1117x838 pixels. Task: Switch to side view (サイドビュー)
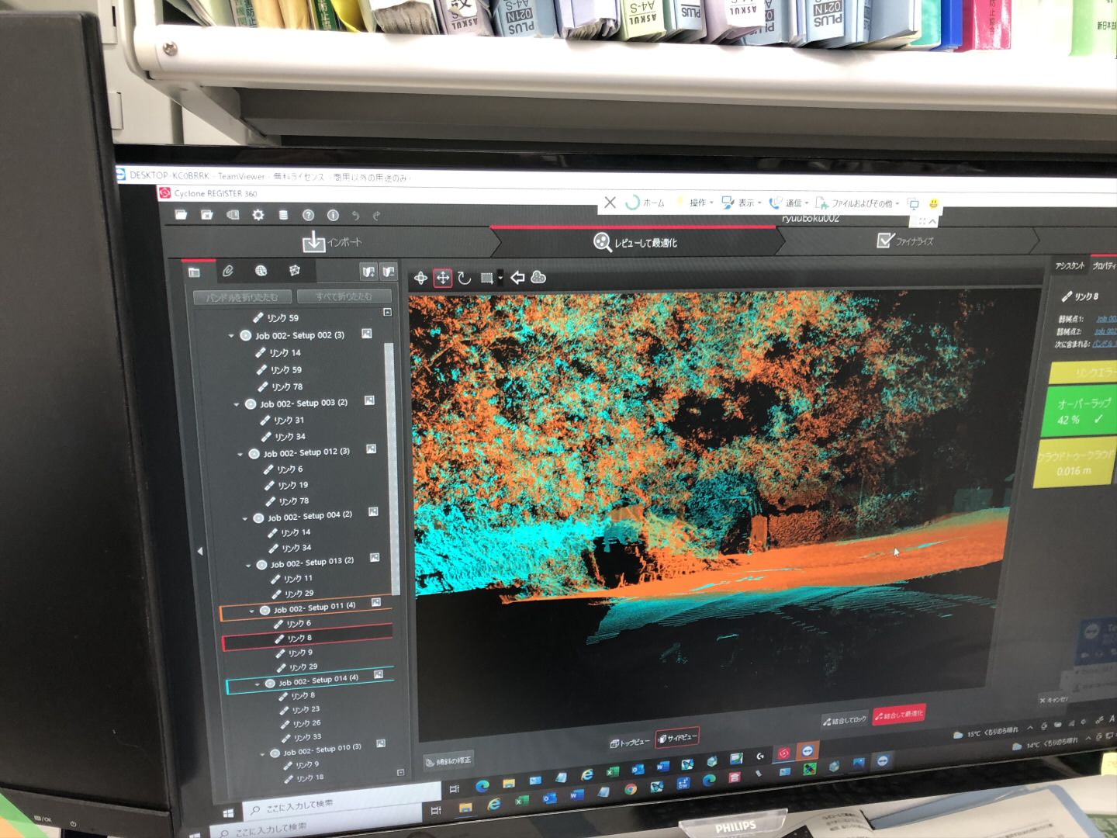point(677,738)
